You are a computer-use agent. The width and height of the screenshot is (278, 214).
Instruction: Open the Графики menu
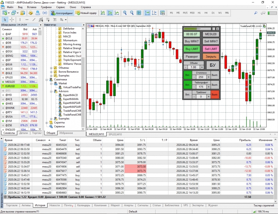(x=46, y=7)
